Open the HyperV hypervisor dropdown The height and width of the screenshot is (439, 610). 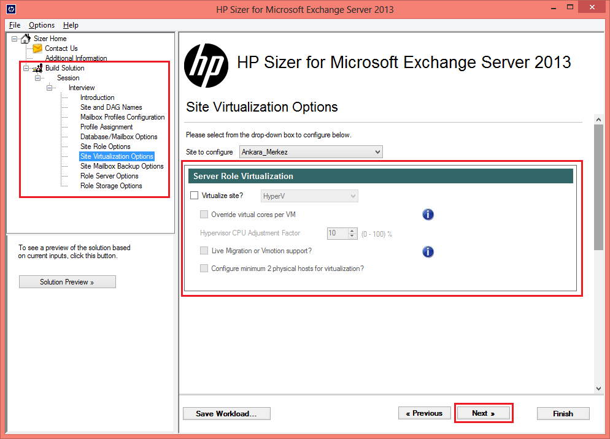pos(309,196)
